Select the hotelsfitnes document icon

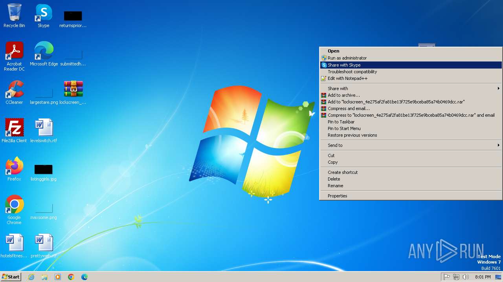click(14, 246)
